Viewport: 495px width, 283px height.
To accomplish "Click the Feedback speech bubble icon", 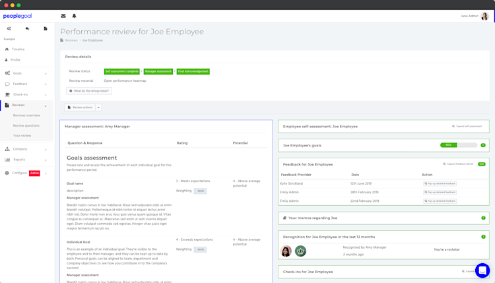I will click(7, 84).
